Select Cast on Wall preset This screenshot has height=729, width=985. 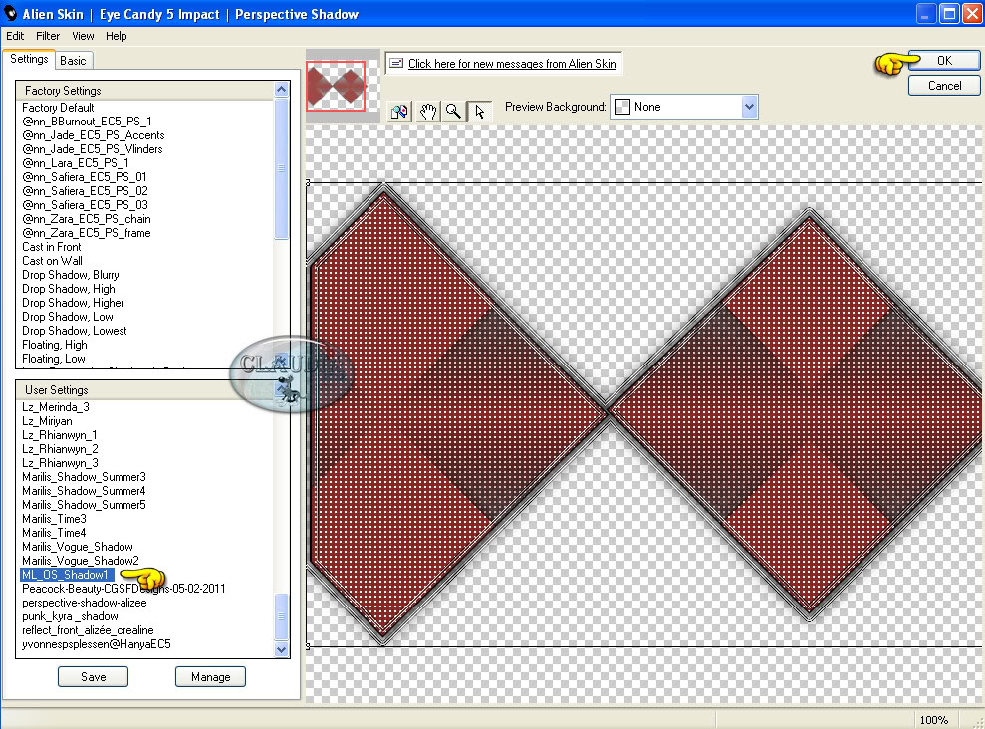pos(52,261)
